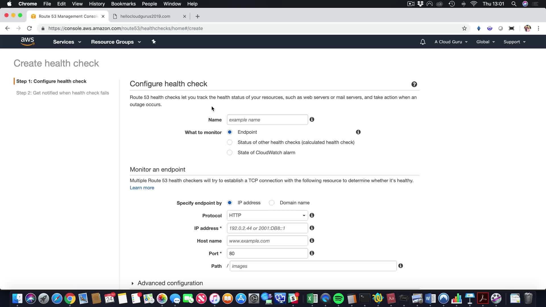
Task: Open the Protocol HTTP dropdown
Action: pyautogui.click(x=267, y=215)
